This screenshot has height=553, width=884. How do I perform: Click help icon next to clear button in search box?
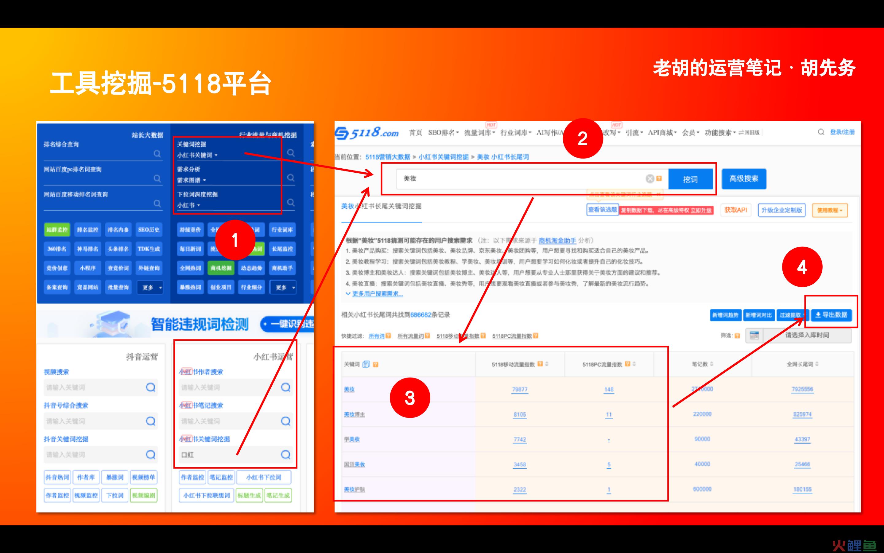[659, 178]
